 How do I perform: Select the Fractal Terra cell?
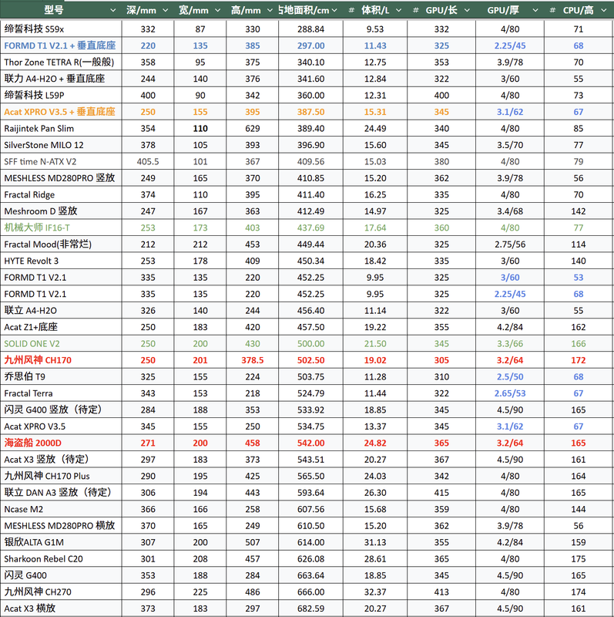(x=61, y=393)
